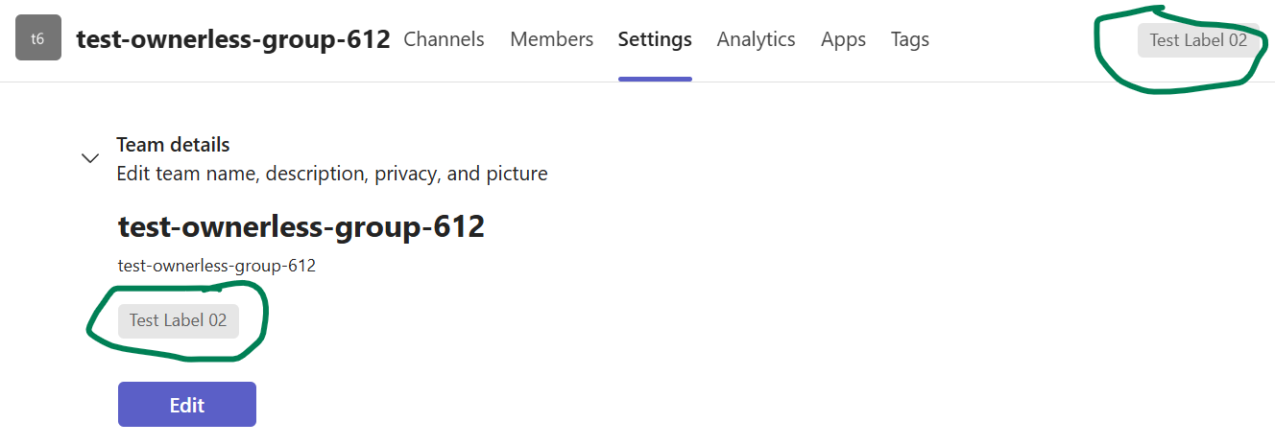Click the large bold test-ownerless-group-612 title under Team details
Viewport: 1275px width, 446px height.
pos(301,227)
